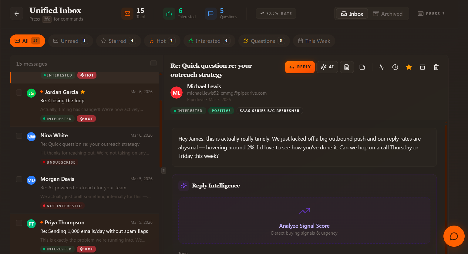Screen dimensions: 468x254
Task: Filter messages by This Week
Action: (314, 41)
